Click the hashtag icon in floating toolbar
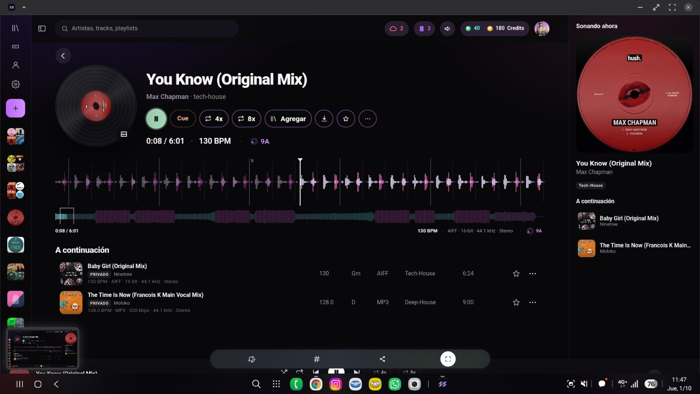 [317, 359]
